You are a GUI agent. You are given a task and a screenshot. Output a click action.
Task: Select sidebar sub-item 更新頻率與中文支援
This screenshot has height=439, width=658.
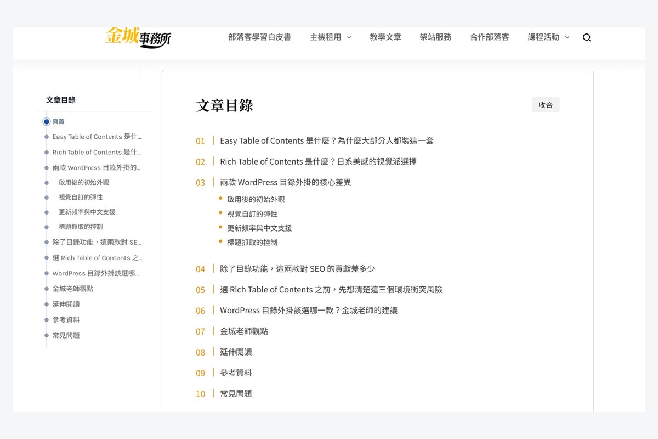(x=87, y=212)
